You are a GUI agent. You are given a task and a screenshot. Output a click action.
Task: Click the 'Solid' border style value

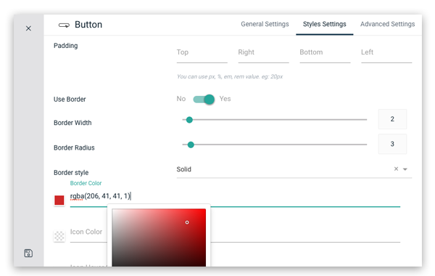click(x=184, y=169)
